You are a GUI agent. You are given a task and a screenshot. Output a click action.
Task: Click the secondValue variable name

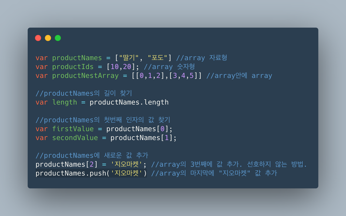pyautogui.click(x=75, y=138)
